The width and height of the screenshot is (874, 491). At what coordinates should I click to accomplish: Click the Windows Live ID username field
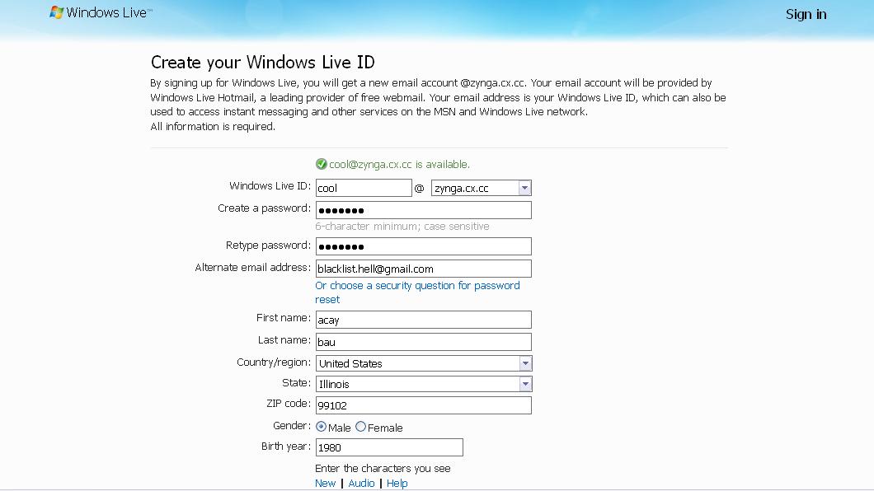[364, 188]
